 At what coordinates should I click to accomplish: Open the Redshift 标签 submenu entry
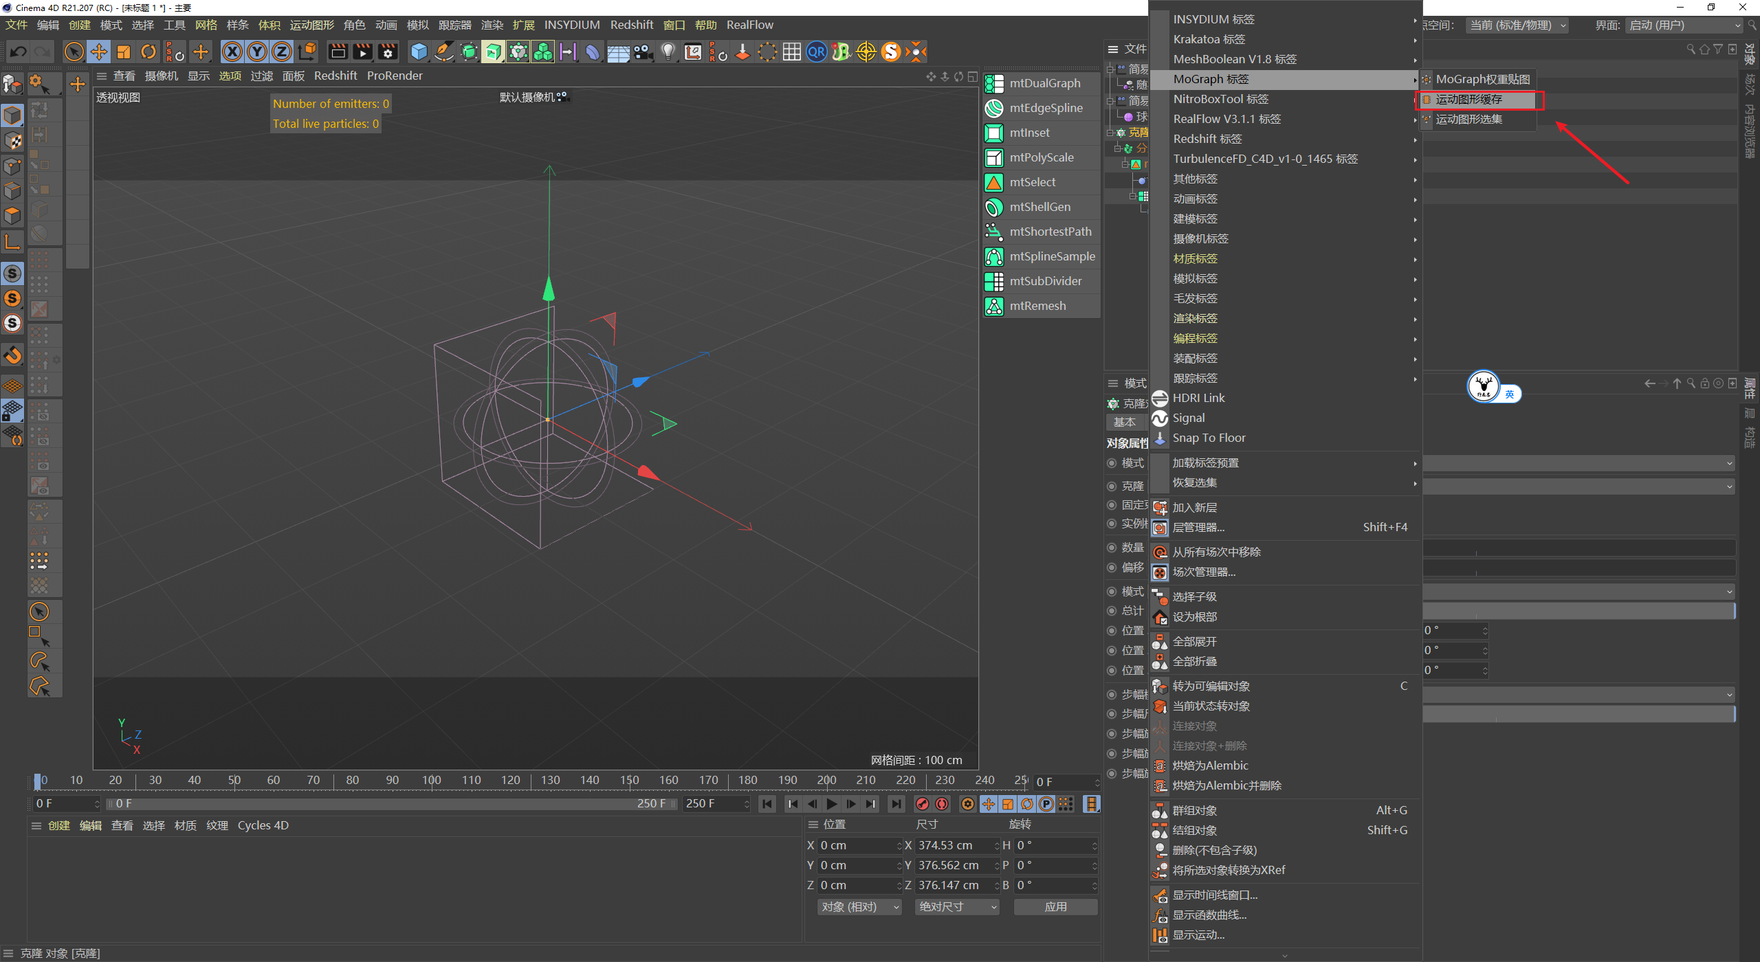(1208, 139)
